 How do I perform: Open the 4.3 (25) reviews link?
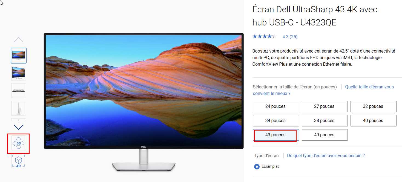290,37
